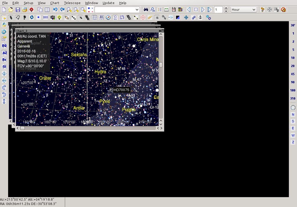The width and height of the screenshot is (297, 207).
Task: Flip chart vertically sidebar icon
Action: coord(4,80)
